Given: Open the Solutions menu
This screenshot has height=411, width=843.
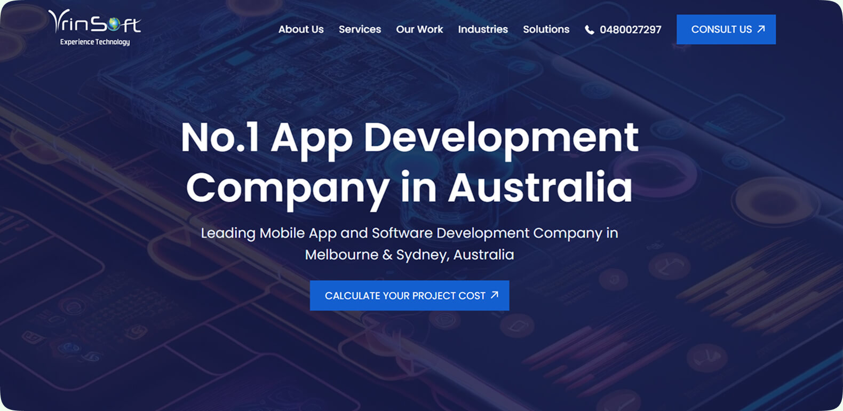Looking at the screenshot, I should 546,29.
